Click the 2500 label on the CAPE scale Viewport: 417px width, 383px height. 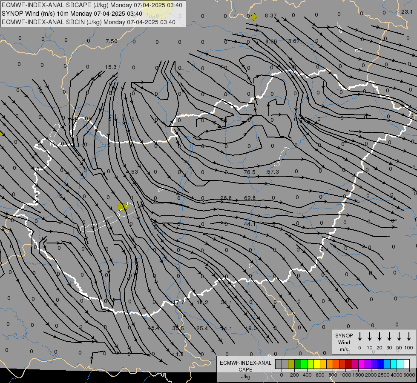[x=383, y=375]
